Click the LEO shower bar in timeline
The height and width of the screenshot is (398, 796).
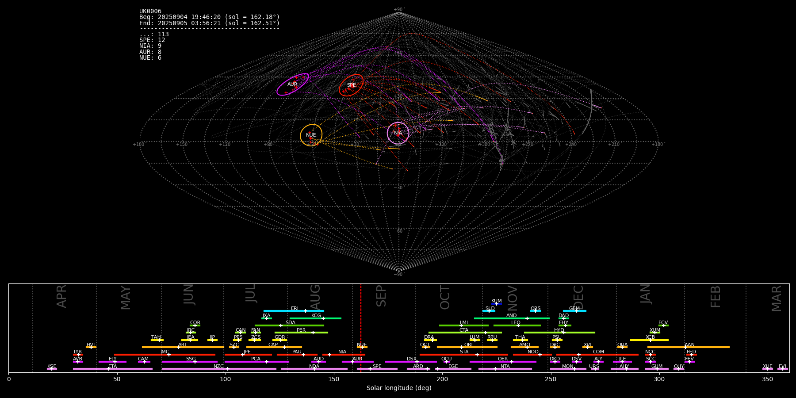click(x=517, y=325)
